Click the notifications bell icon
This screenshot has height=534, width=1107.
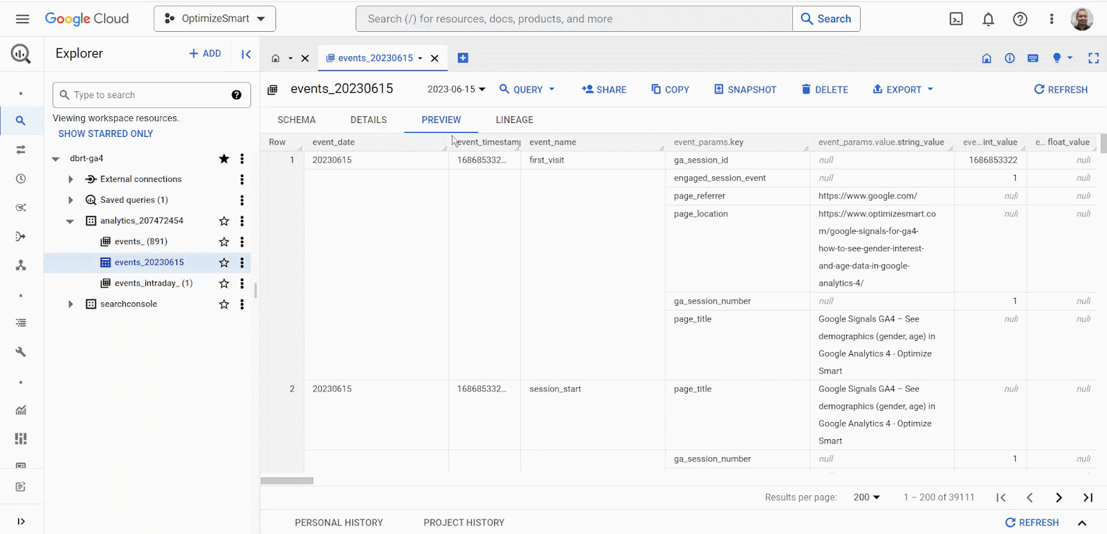988,19
